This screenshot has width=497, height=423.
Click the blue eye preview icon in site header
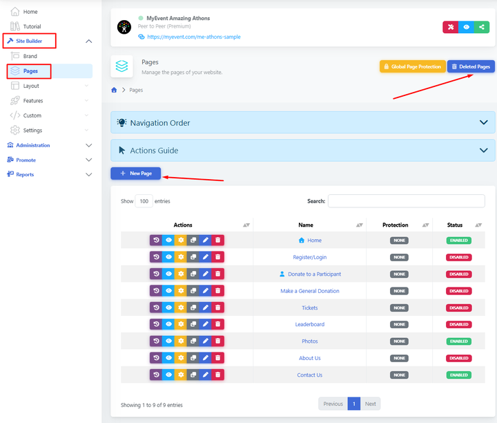pos(466,27)
